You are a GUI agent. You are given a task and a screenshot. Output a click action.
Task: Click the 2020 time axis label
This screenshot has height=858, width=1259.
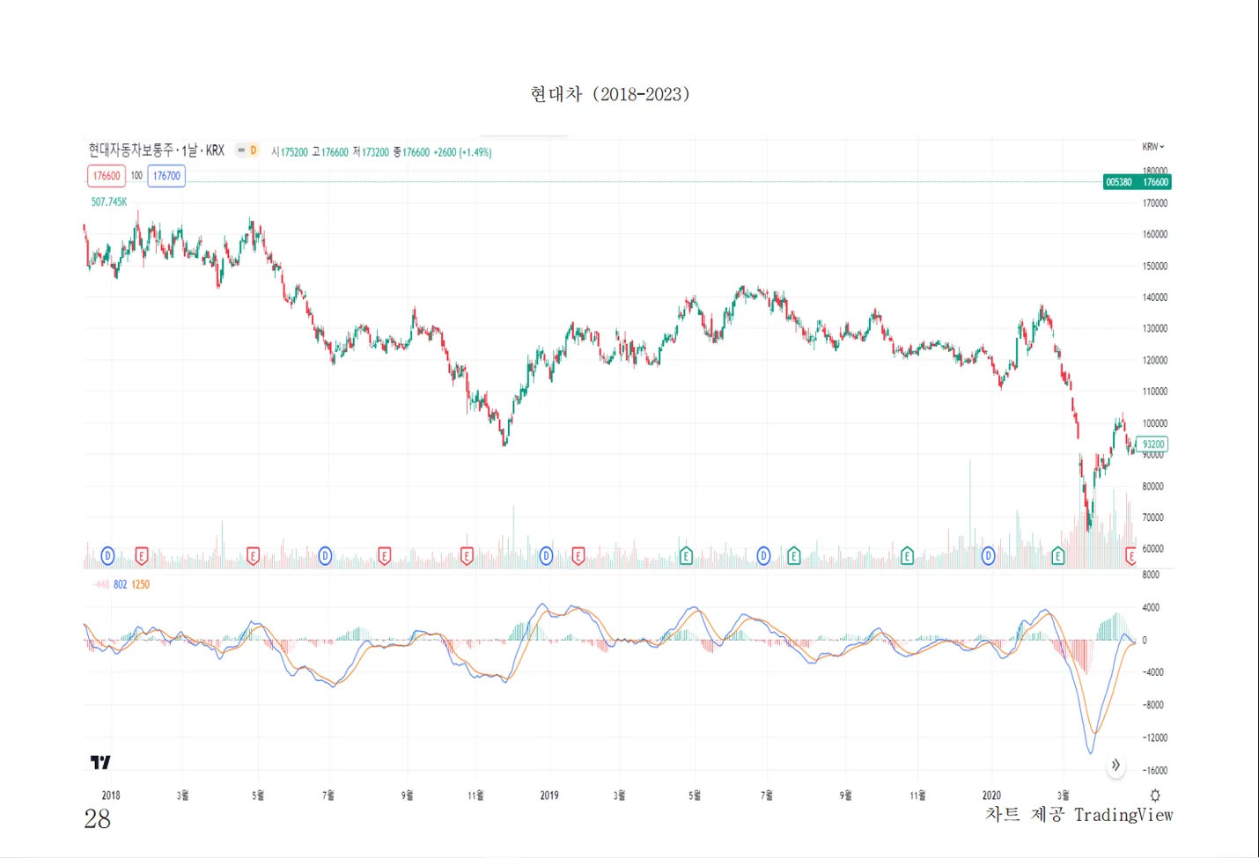991,796
